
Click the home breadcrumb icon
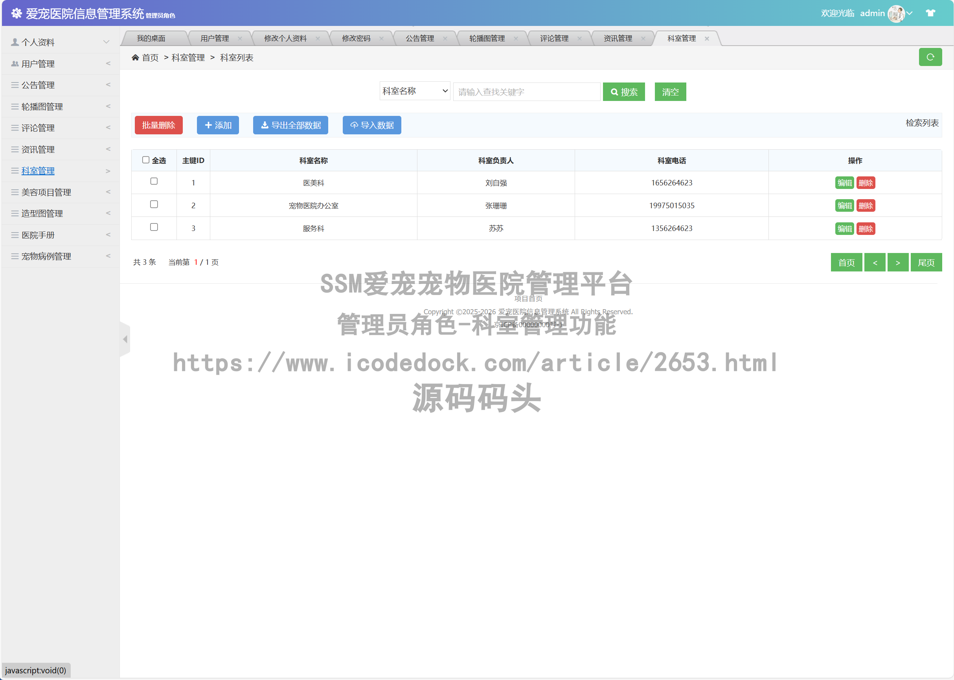click(x=135, y=57)
